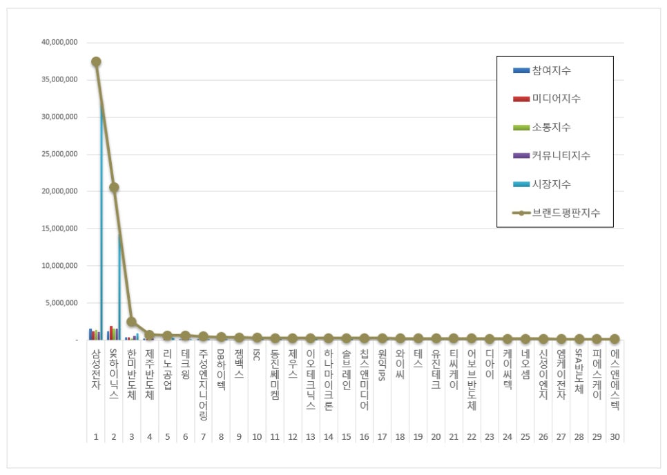
Task: Select the 브랜드평판지수 legend label
Action: [x=566, y=213]
